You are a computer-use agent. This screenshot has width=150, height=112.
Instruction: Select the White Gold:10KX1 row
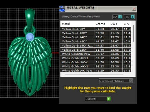click(x=96, y=58)
